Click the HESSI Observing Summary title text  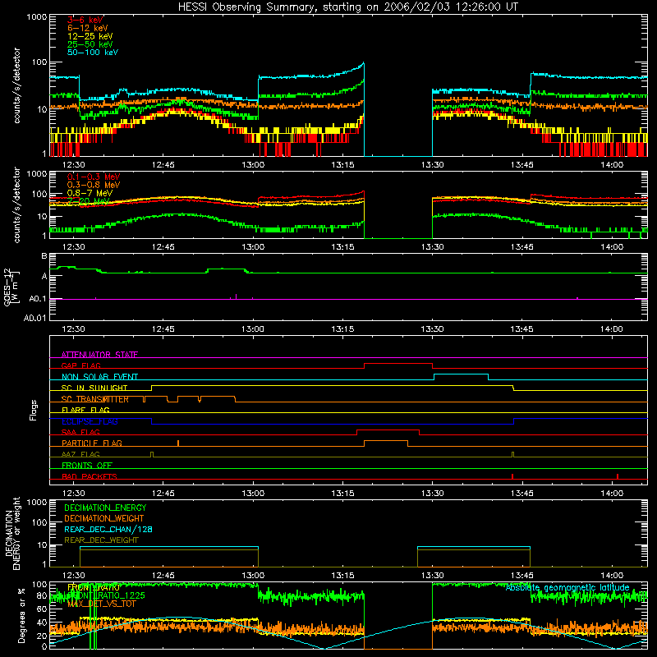point(347,7)
